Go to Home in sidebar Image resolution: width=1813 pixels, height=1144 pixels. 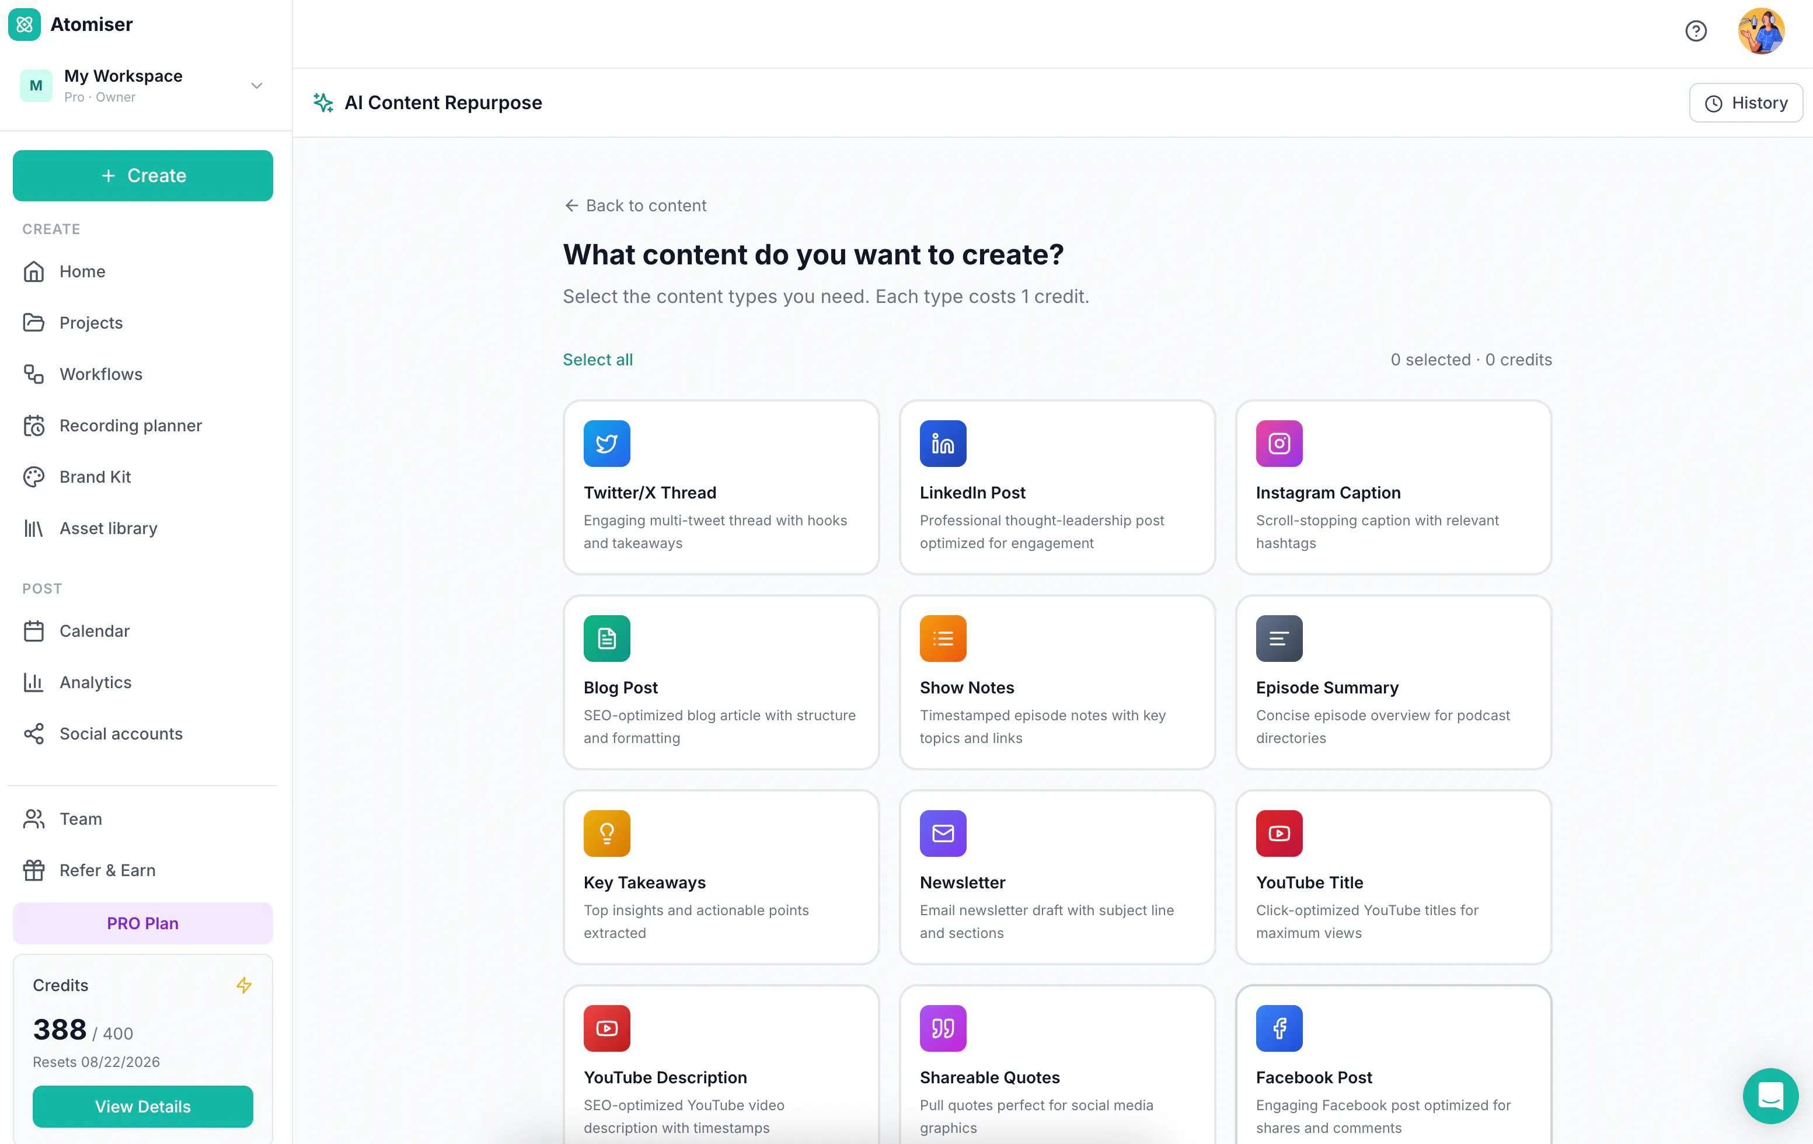coord(142,272)
